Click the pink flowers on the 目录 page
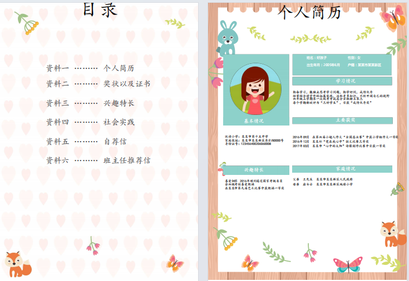The image size is (409, 281). pos(93,244)
